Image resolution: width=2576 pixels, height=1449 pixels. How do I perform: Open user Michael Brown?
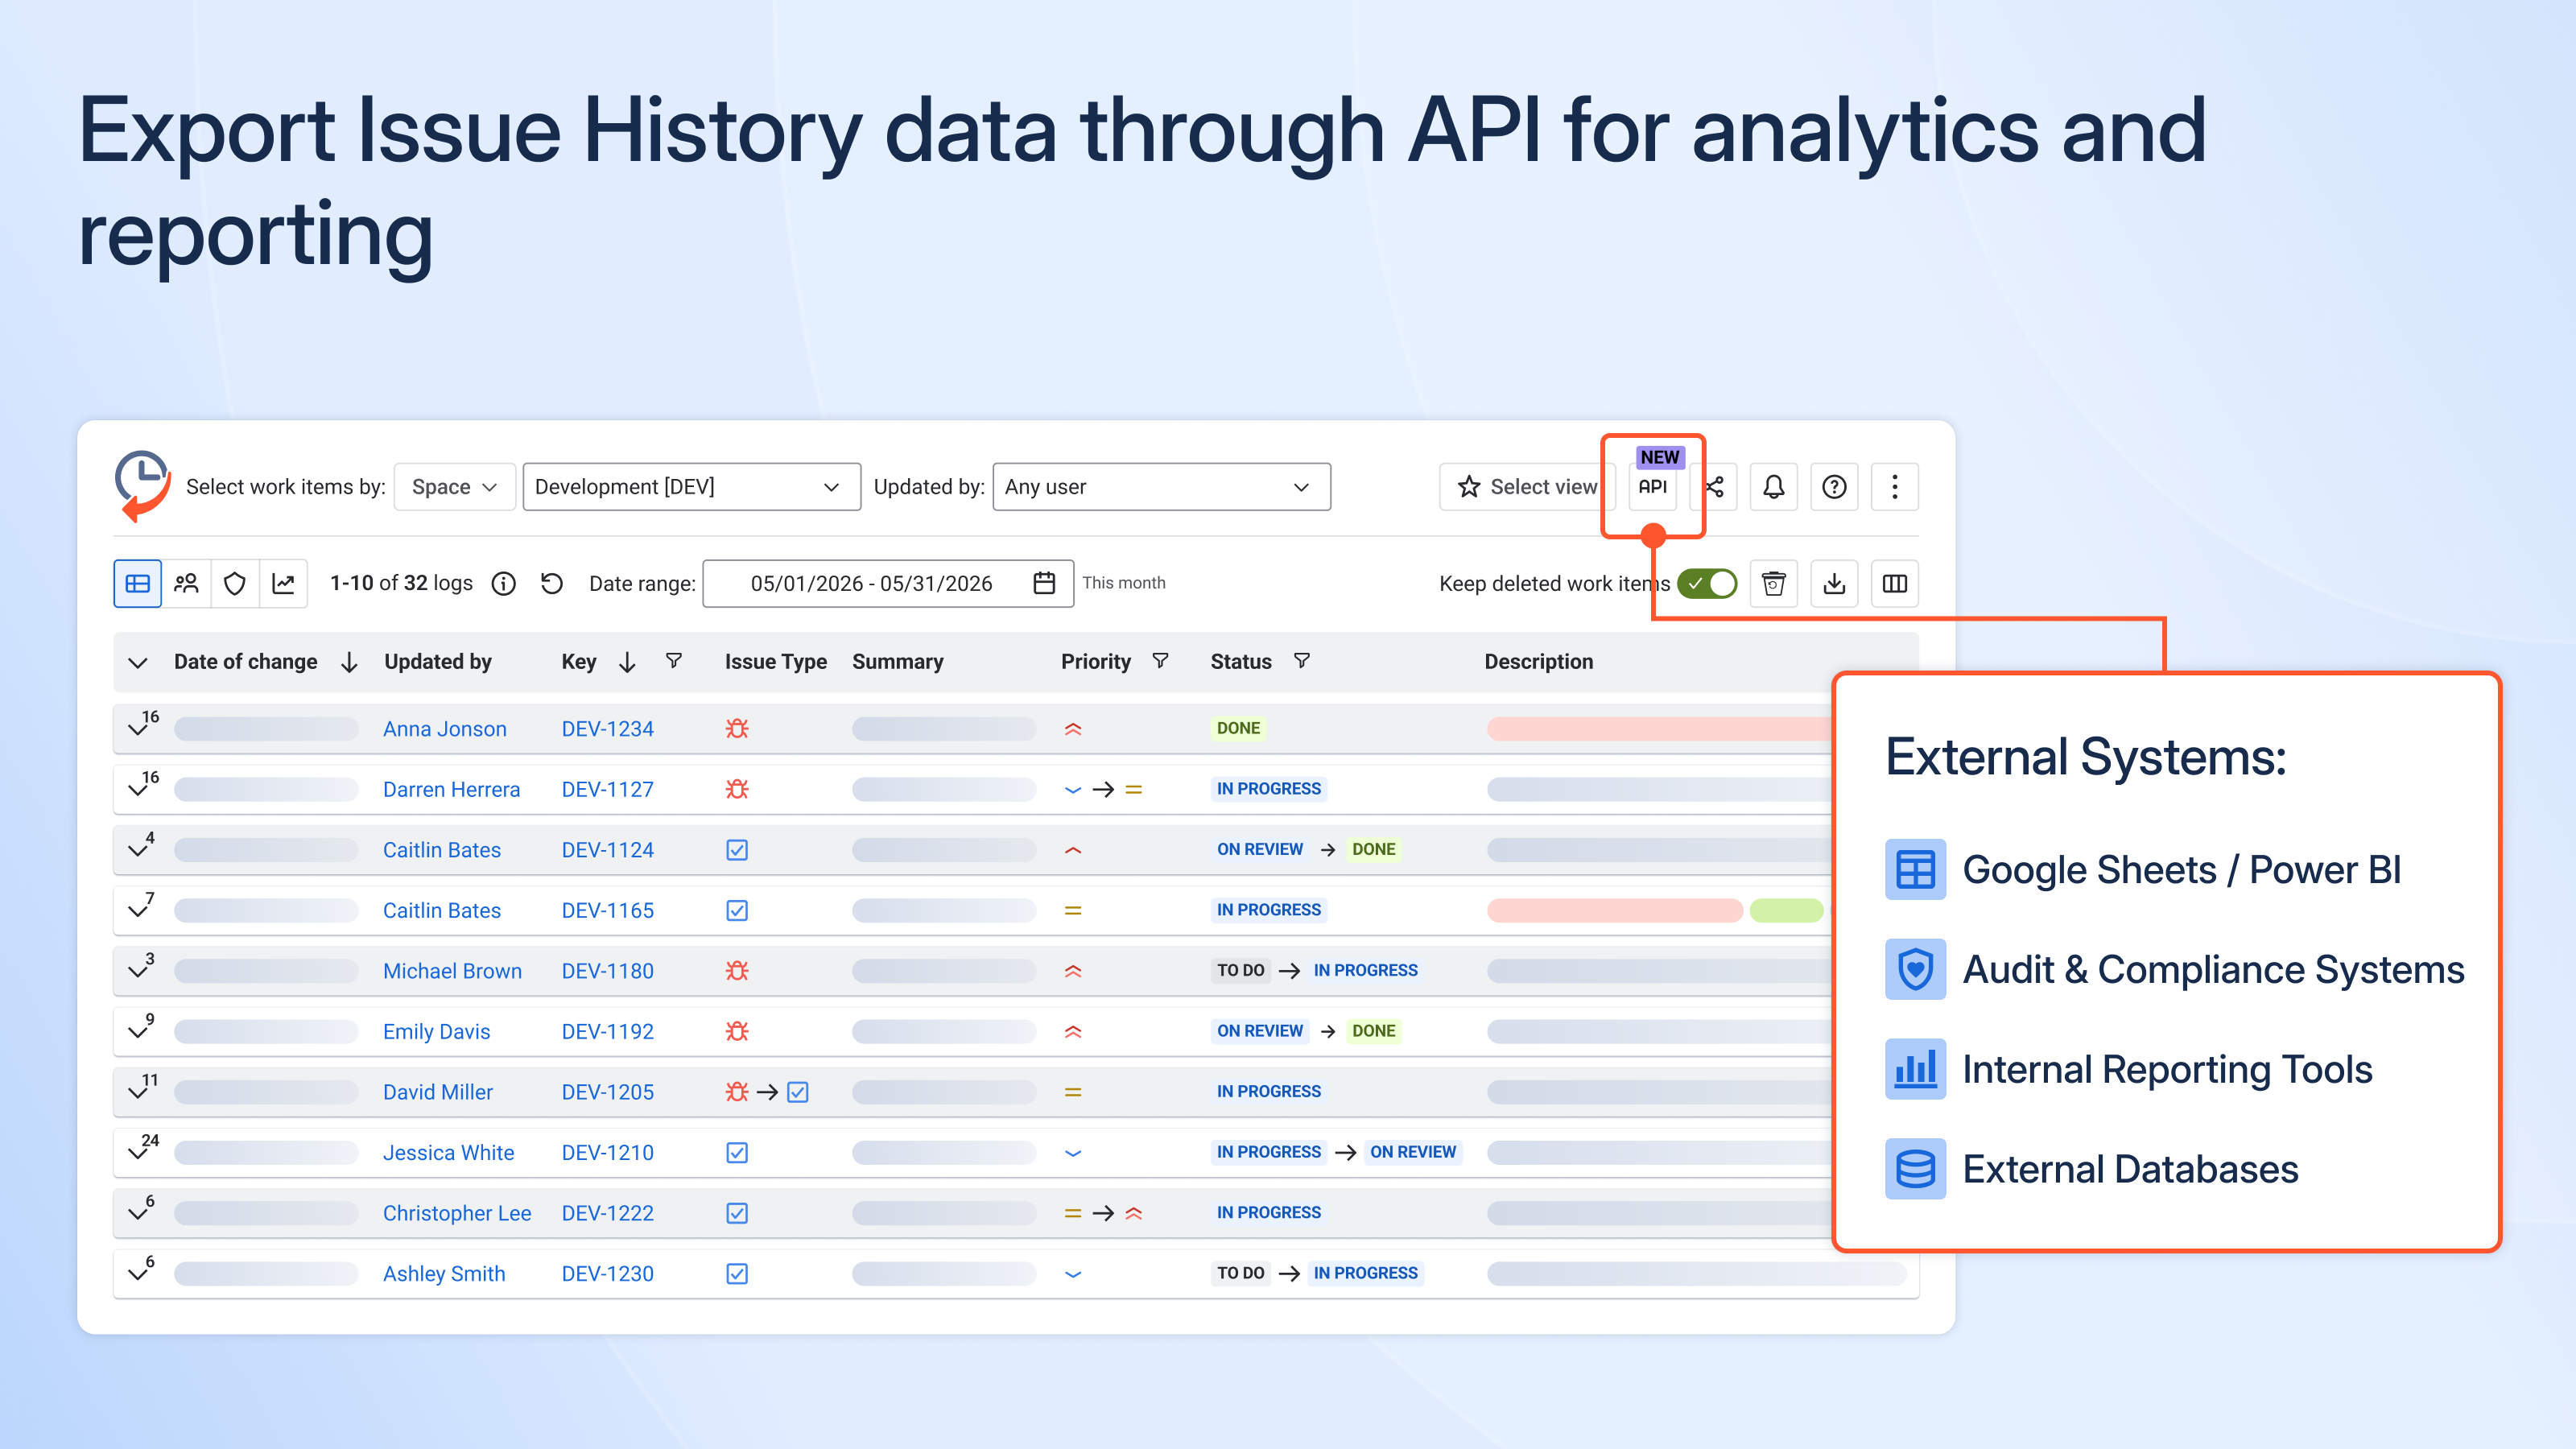click(x=452, y=971)
